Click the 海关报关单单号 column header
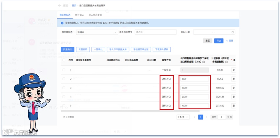The width and height of the screenshot is (280, 138). (x=83, y=60)
